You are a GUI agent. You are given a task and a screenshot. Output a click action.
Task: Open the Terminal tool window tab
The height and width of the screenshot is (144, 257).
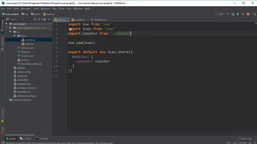click(x=42, y=139)
